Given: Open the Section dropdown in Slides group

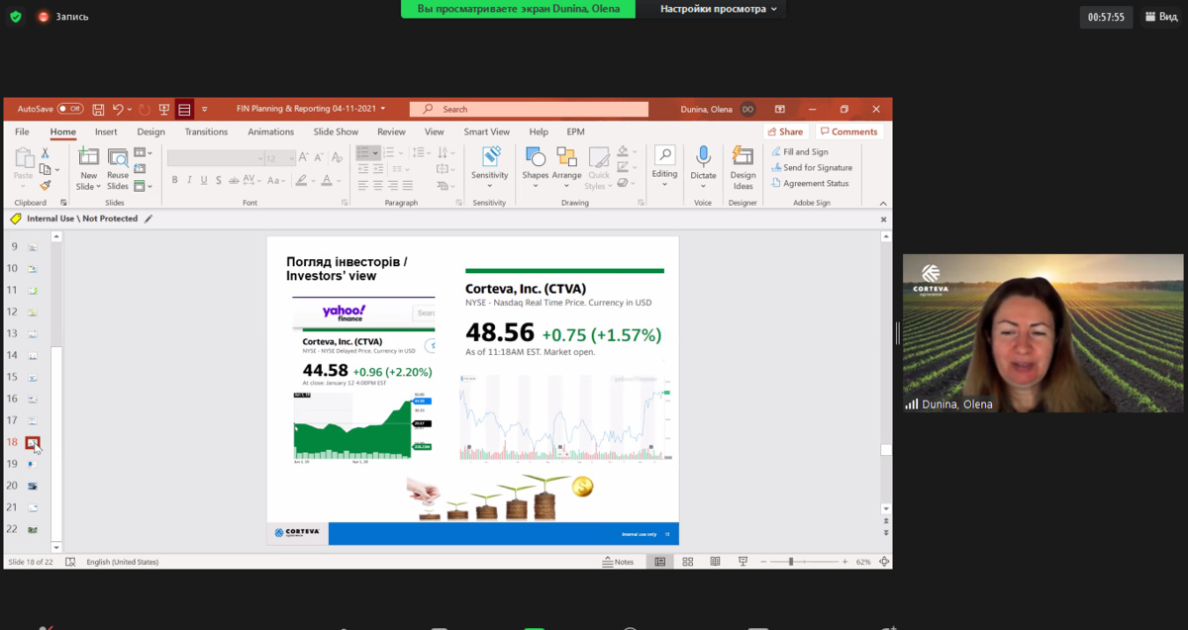Looking at the screenshot, I should point(143,185).
